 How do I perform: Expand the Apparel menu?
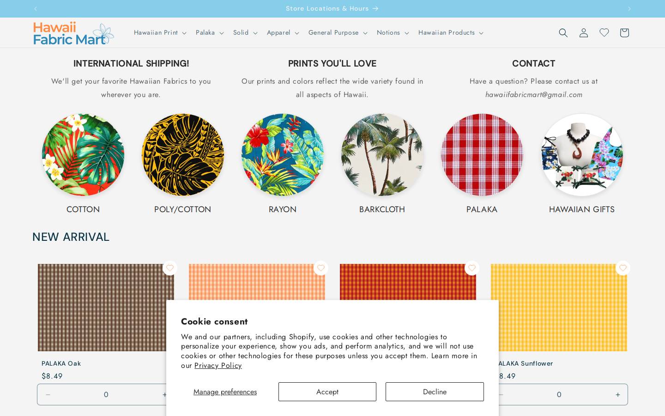pos(283,32)
